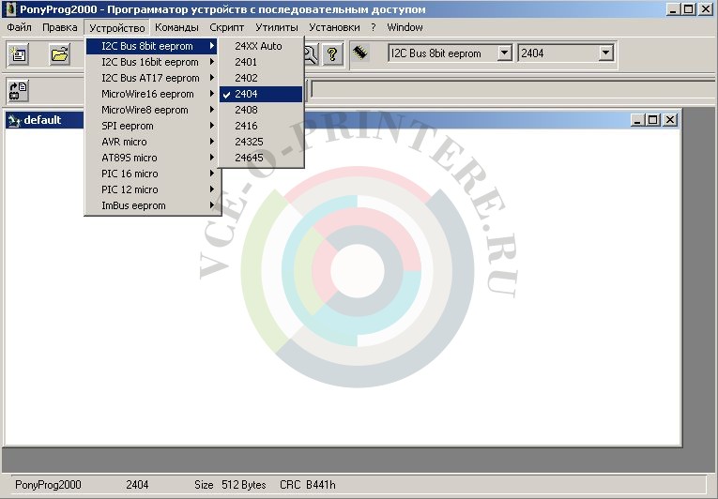This screenshot has height=499, width=718.
Task: Click status bar text "512 Bytes"
Action: [244, 485]
